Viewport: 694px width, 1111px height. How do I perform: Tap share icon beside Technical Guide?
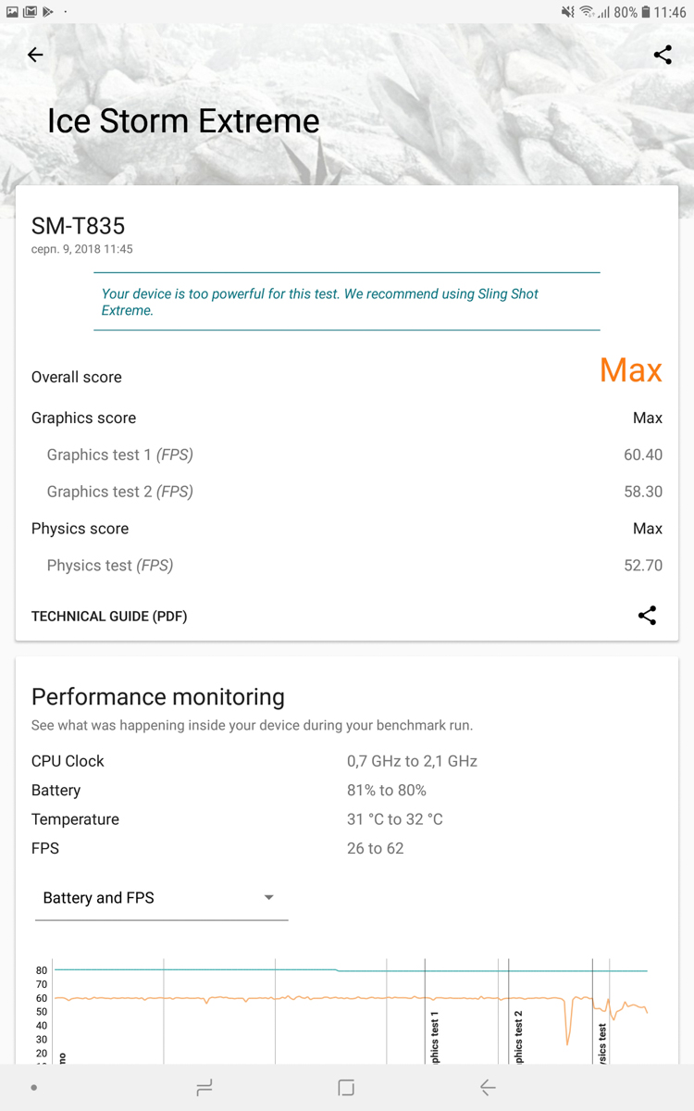coord(648,616)
